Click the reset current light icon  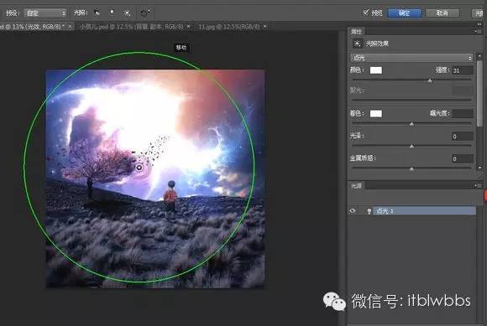click(x=144, y=13)
